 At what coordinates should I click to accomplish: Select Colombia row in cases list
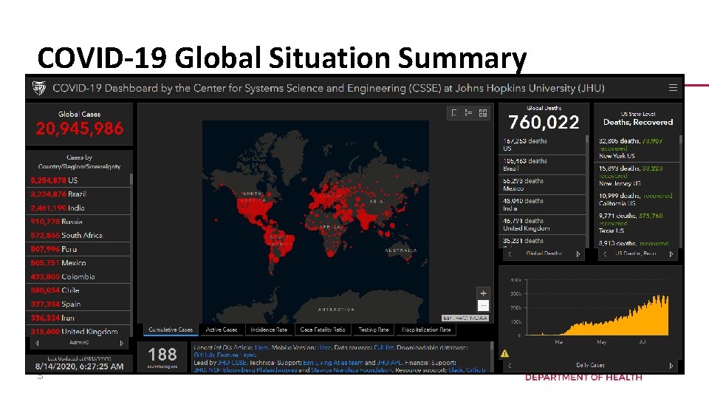(x=79, y=276)
